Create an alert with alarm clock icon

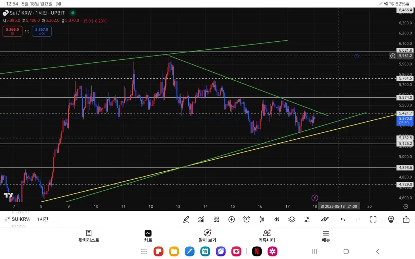[x=247, y=219]
